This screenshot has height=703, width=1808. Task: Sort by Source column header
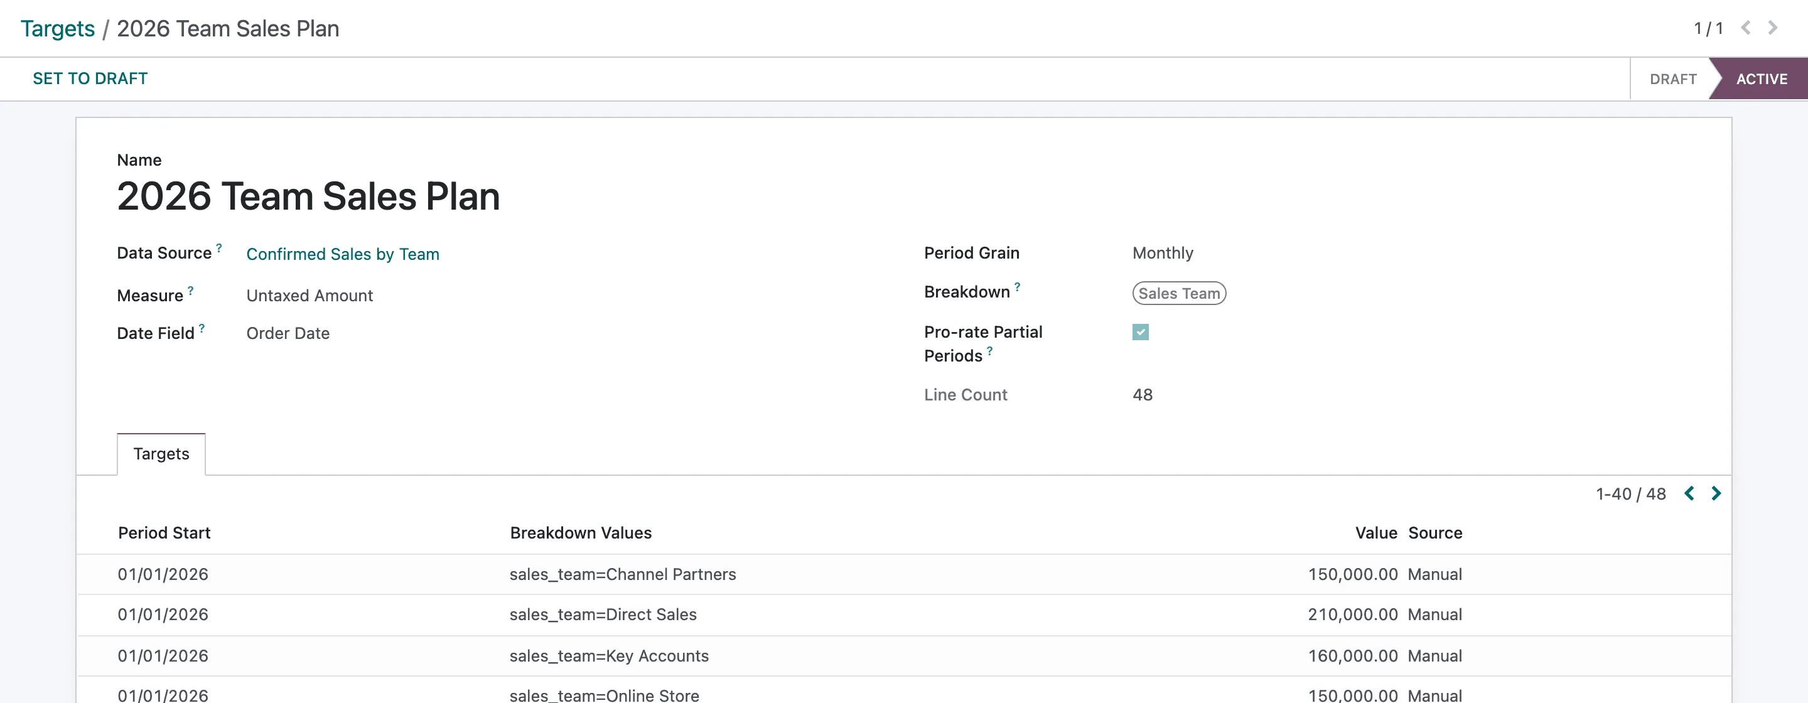coord(1434,534)
